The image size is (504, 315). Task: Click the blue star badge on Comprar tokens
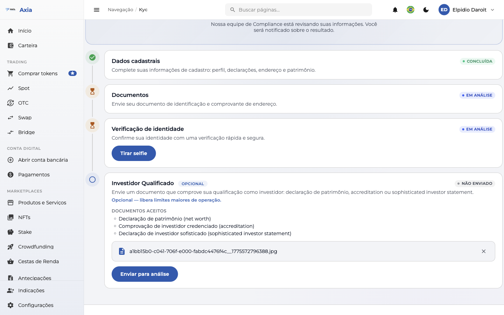pos(72,73)
